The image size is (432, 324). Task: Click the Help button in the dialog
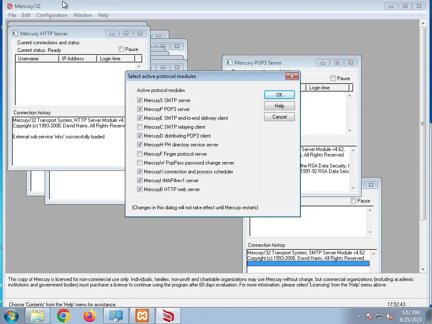279,106
